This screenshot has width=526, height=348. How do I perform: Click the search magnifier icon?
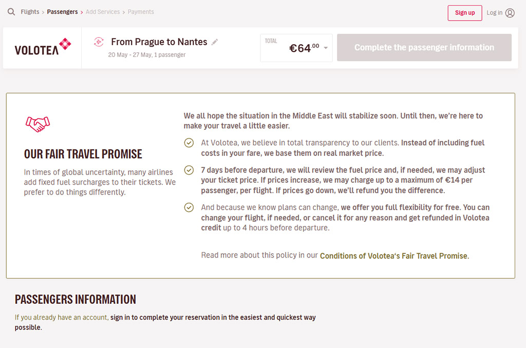(x=11, y=12)
